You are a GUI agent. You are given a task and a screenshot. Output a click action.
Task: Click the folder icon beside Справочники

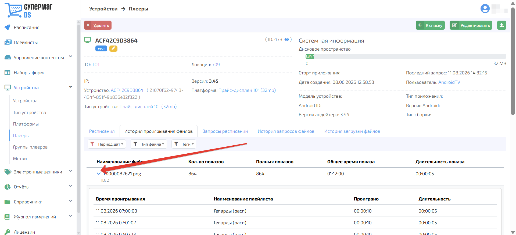8,202
